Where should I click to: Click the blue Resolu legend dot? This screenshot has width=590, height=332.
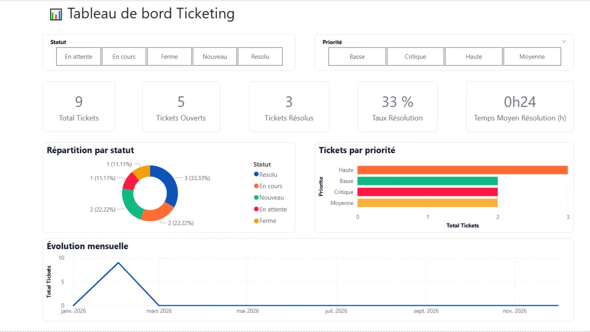256,174
